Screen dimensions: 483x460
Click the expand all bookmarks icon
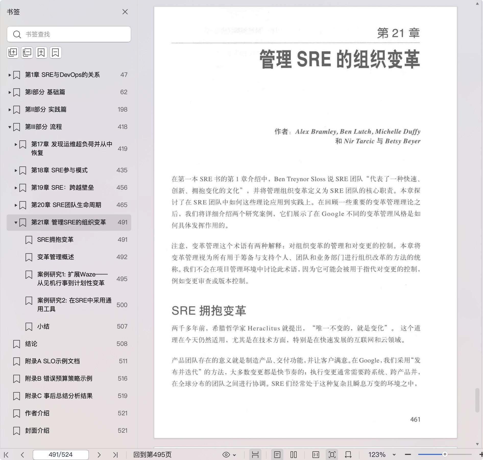(13, 53)
